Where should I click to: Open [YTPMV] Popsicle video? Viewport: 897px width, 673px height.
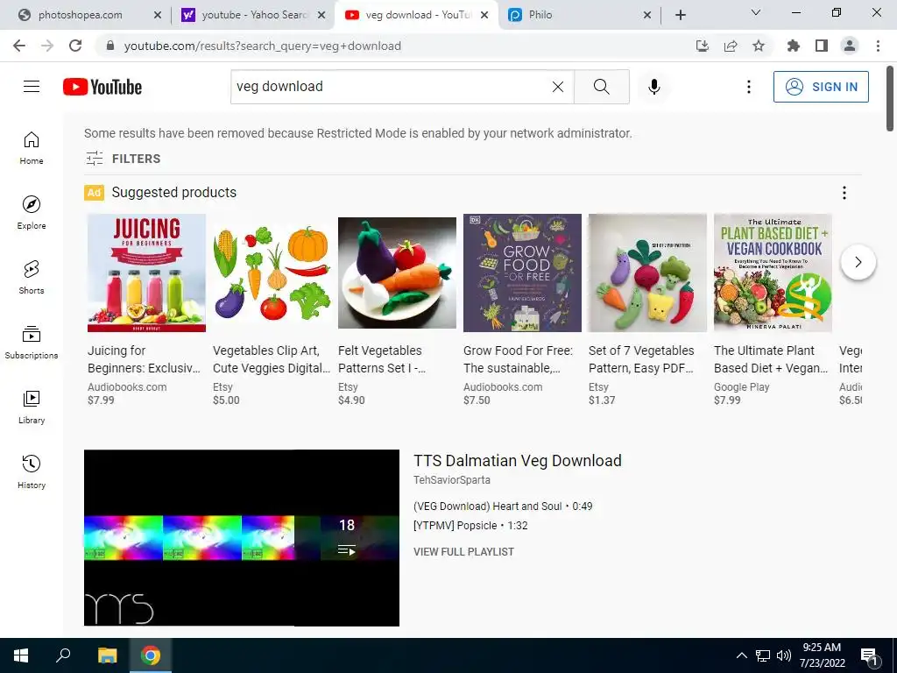click(x=470, y=526)
